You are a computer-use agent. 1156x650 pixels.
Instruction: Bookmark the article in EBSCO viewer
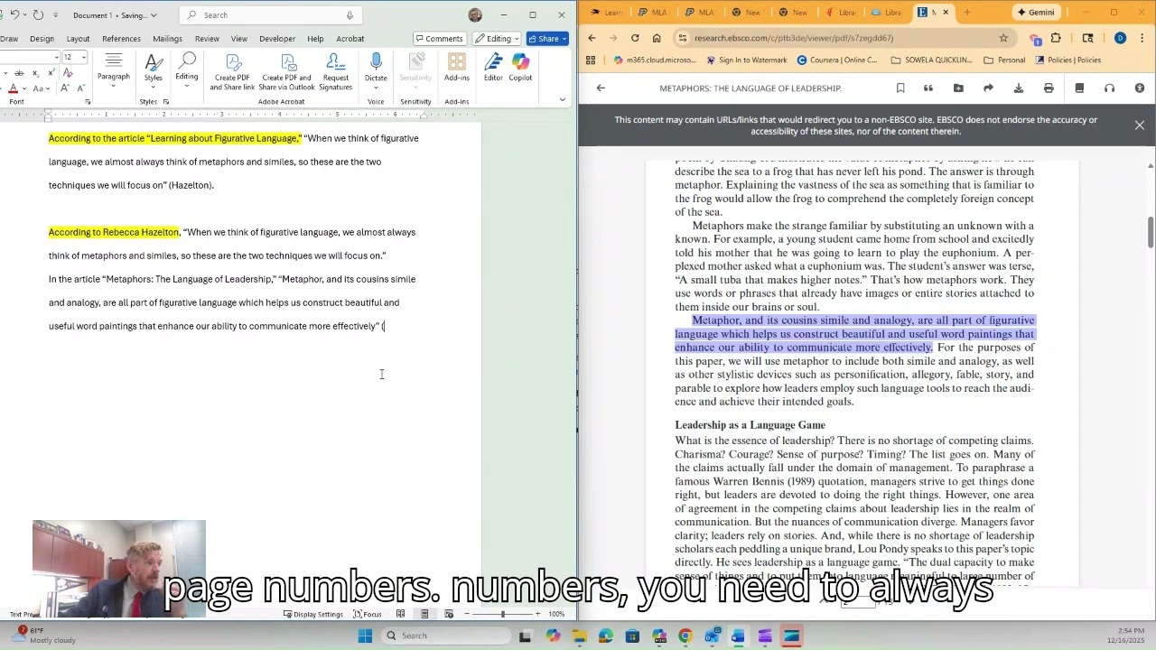click(900, 88)
